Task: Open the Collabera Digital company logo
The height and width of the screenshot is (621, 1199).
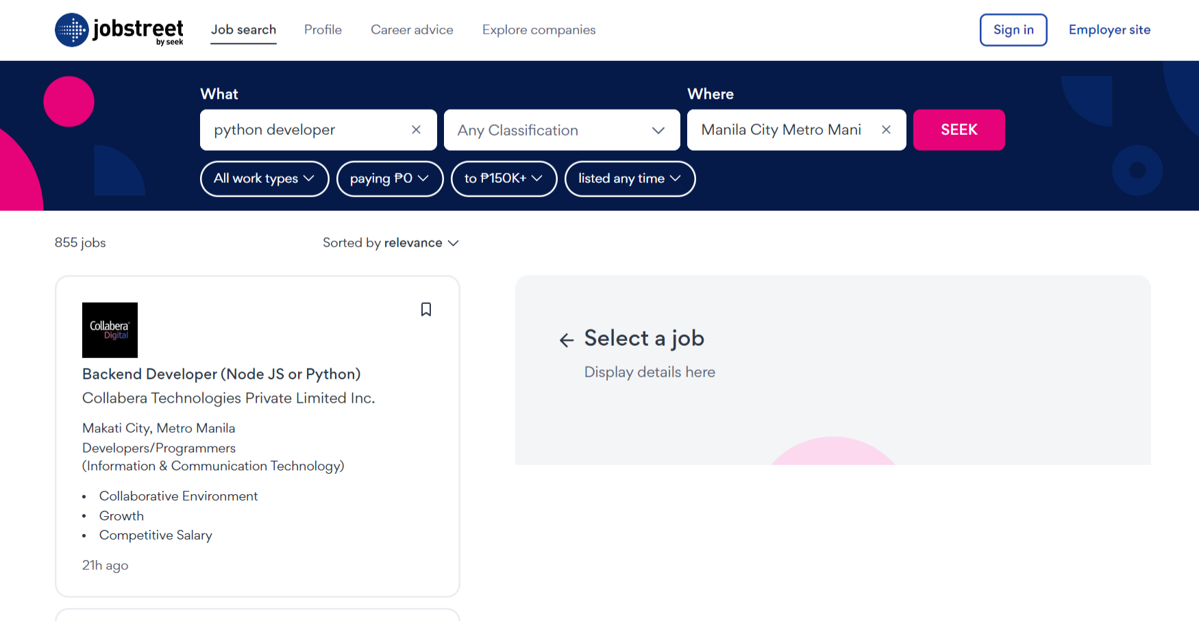Action: coord(110,330)
